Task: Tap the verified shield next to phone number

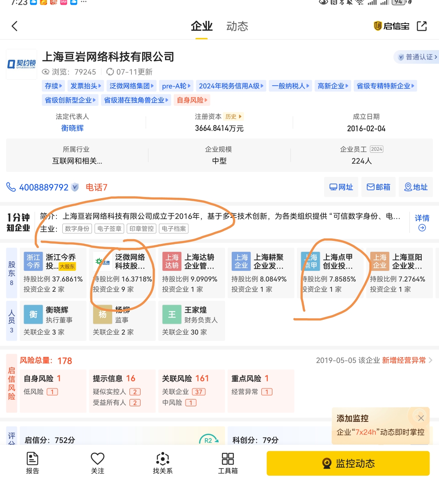Action: [x=75, y=187]
